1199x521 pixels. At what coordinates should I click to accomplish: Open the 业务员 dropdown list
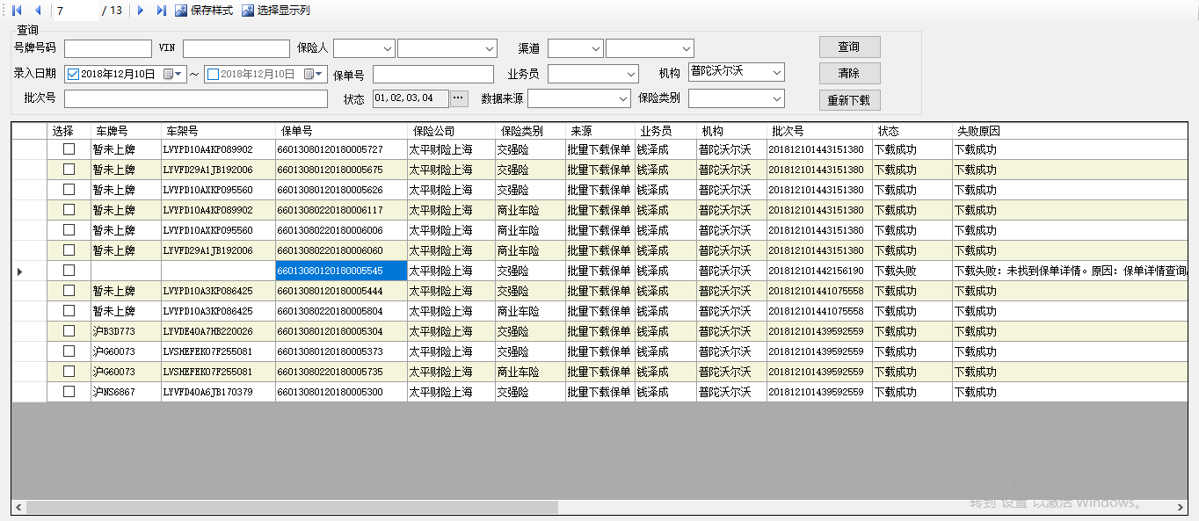click(630, 74)
